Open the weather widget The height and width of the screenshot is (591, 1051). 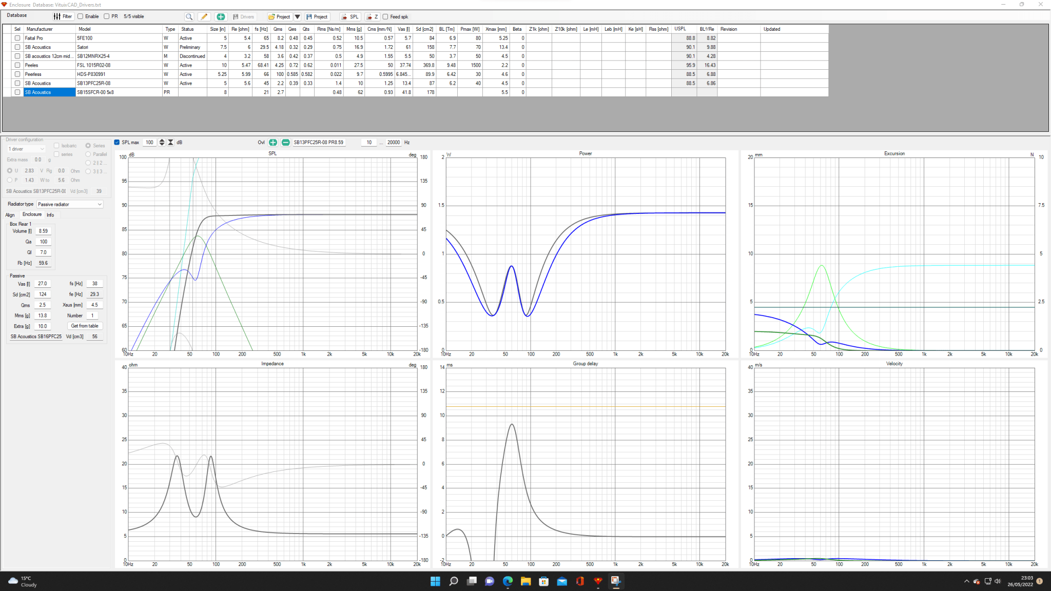pos(23,581)
